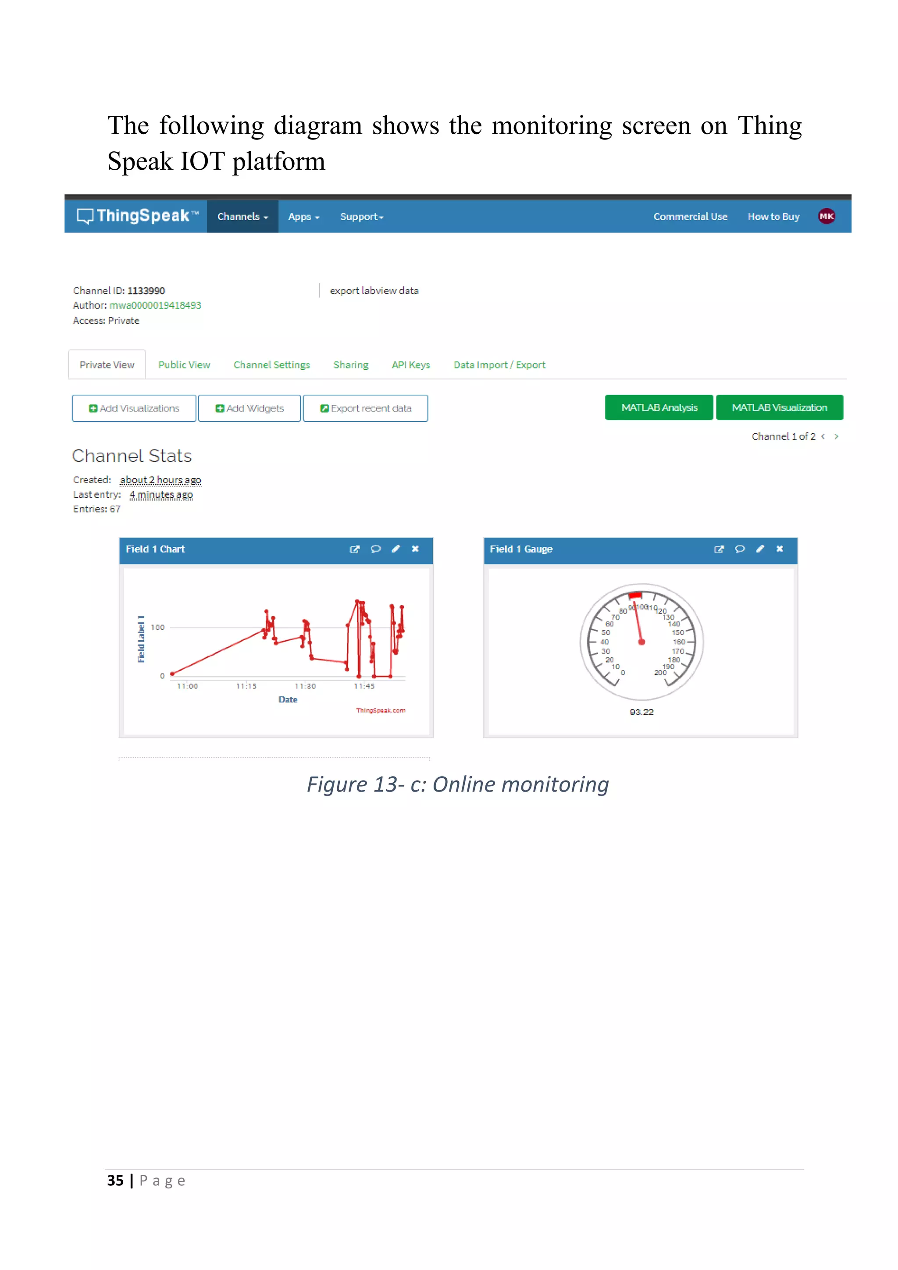Viewport: 898px width, 1270px height.
Task: Open comments on Field 1 Gauge
Action: pyautogui.click(x=740, y=549)
